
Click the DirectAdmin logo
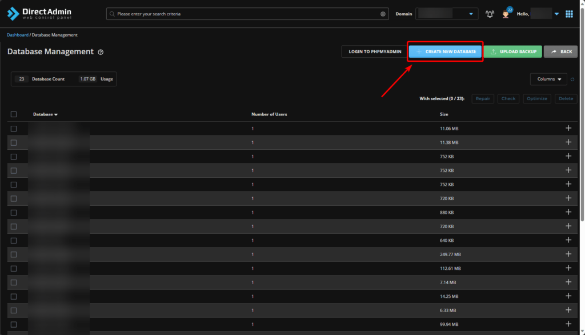tap(39, 14)
